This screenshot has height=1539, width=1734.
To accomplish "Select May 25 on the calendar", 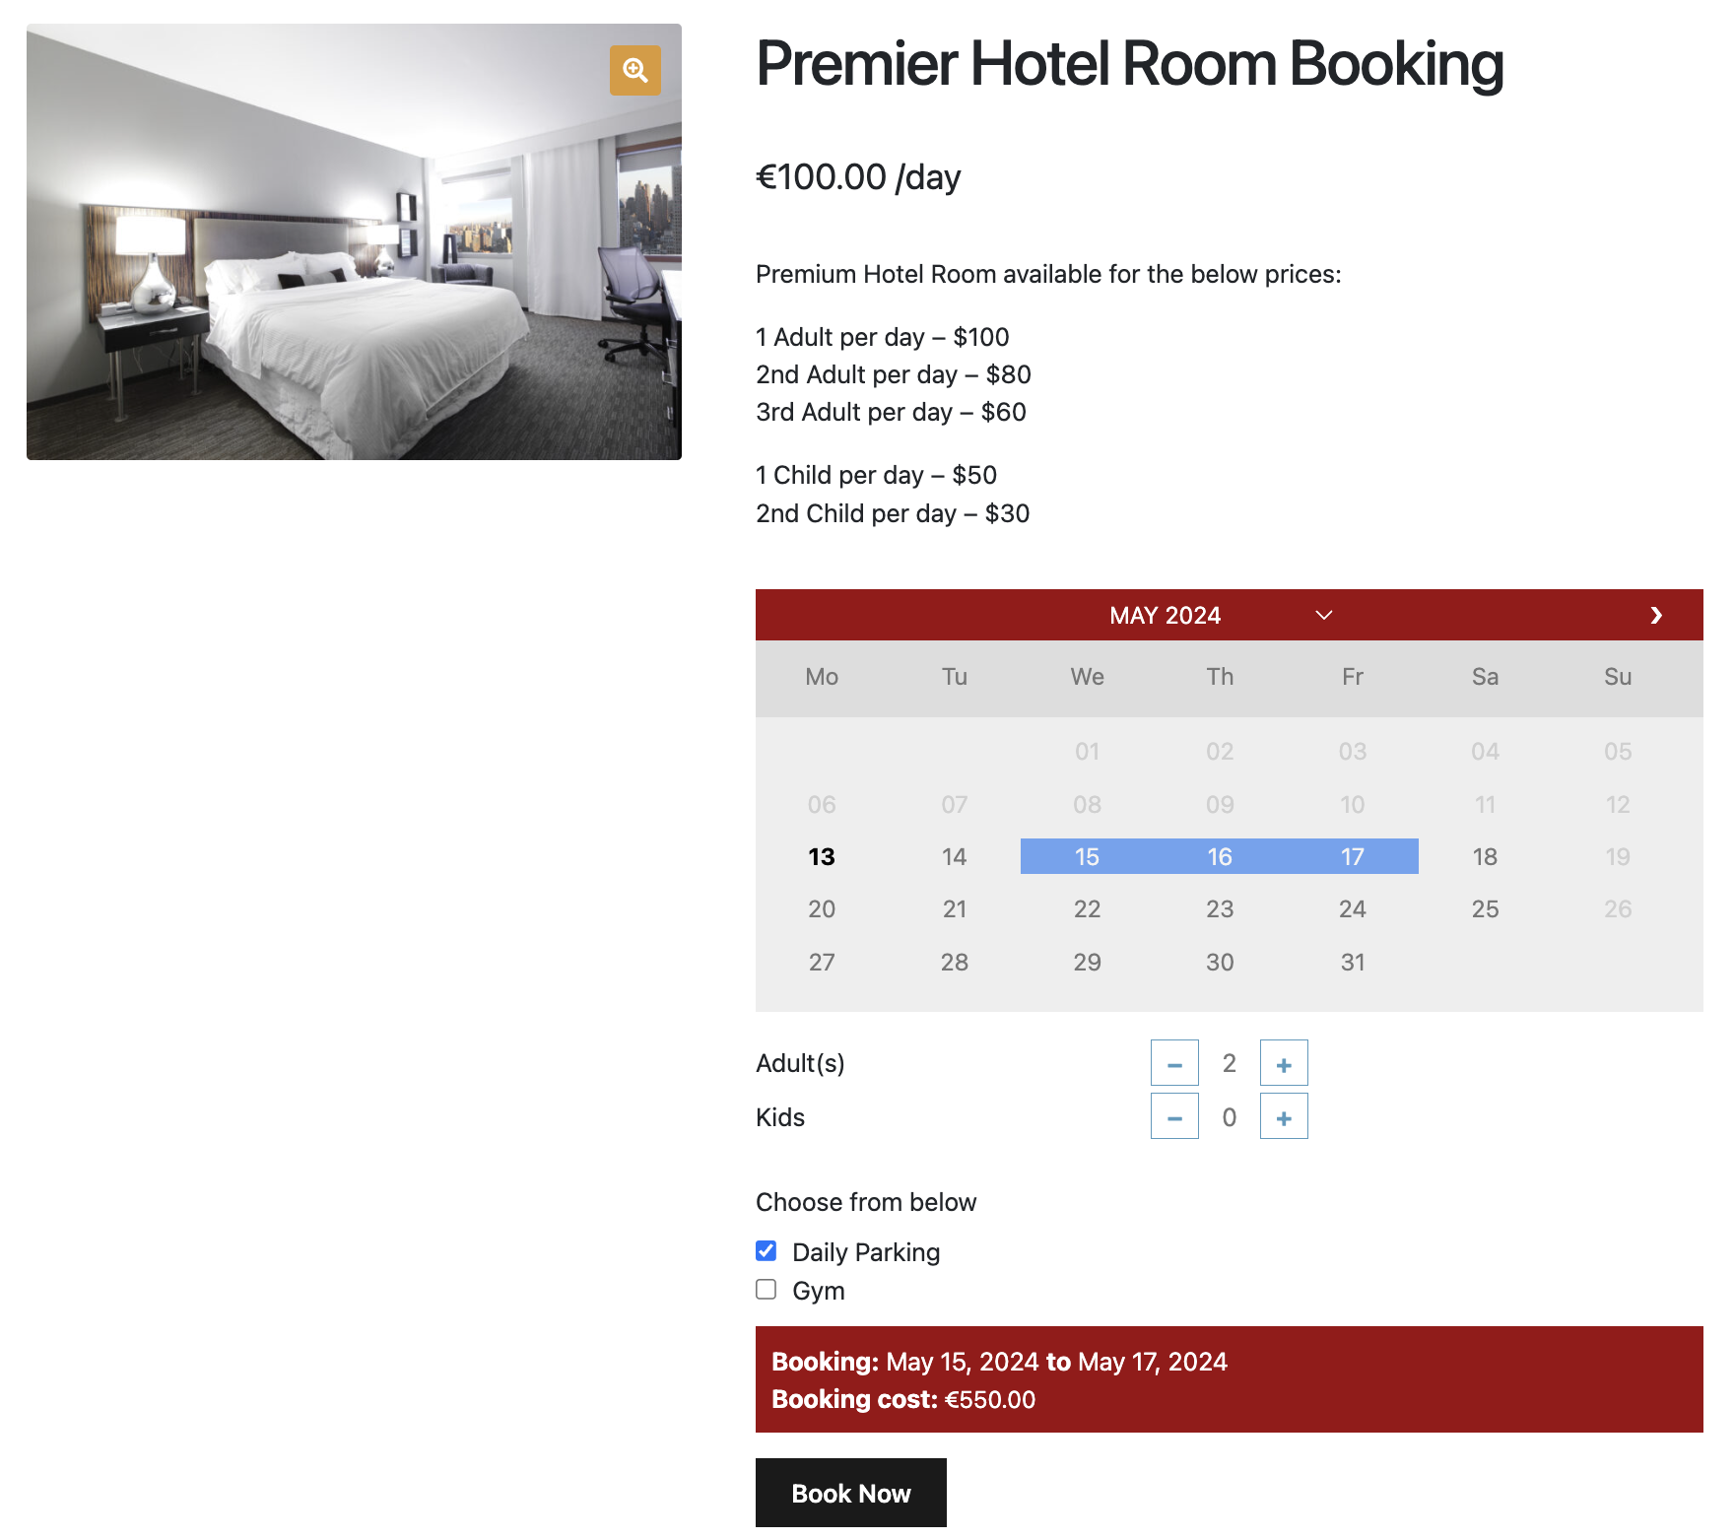I will [x=1485, y=908].
